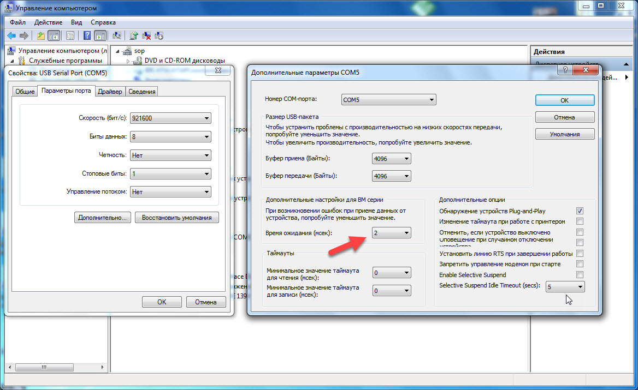Click the disable device down-arrow icon
Screen dimensions: 638x390
pos(159,36)
